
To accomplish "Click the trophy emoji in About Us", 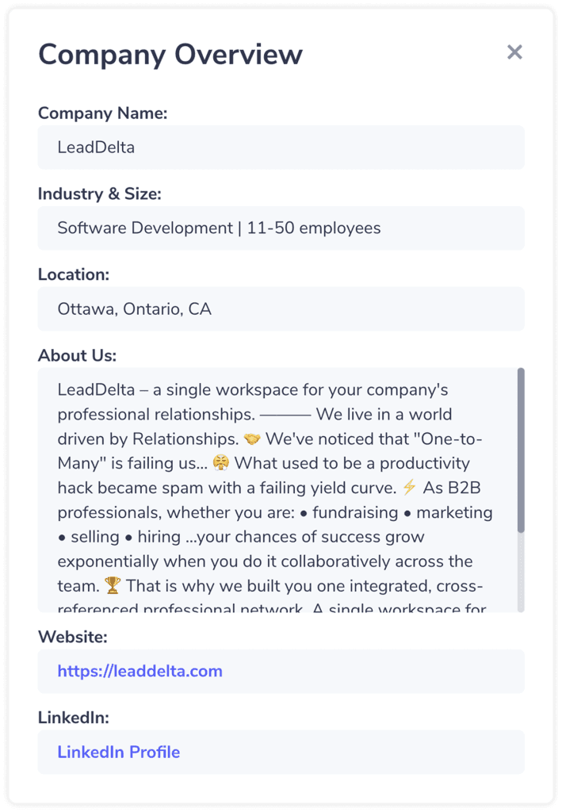I will [113, 586].
